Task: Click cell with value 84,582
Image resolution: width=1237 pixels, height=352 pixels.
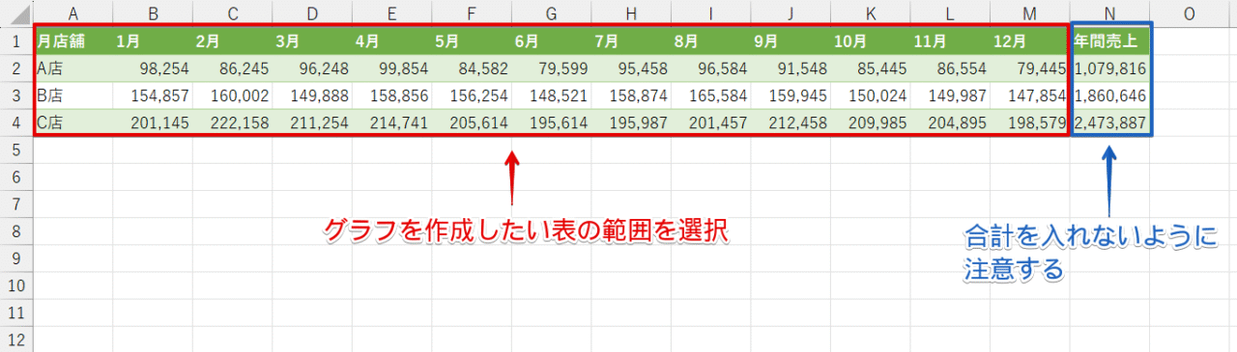Action: pyautogui.click(x=473, y=68)
